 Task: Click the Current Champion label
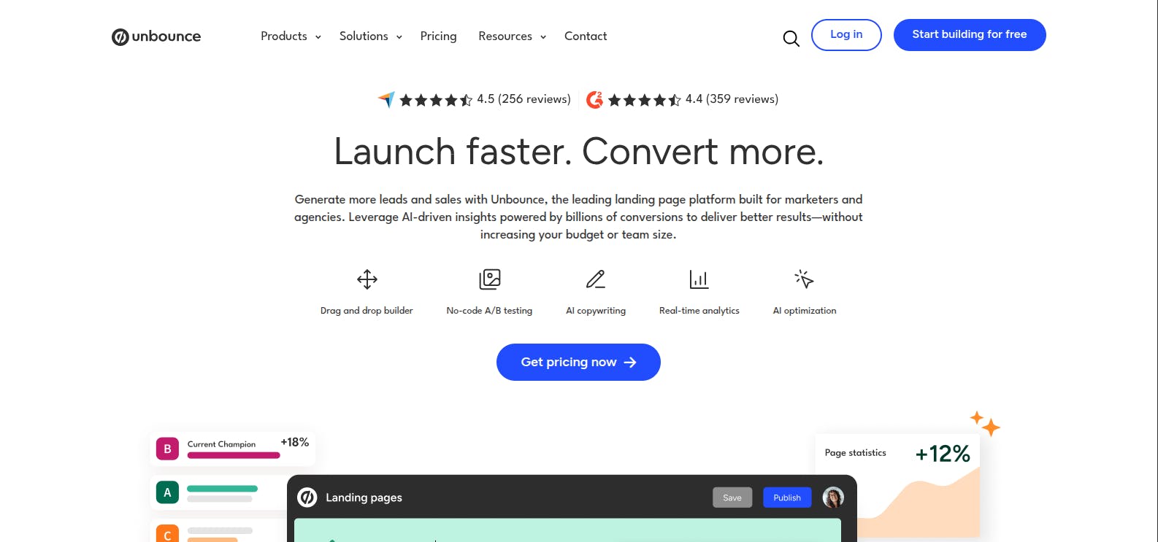point(221,444)
